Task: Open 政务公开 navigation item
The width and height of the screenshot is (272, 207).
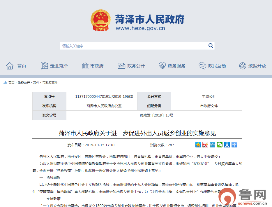Action: pos(131,66)
